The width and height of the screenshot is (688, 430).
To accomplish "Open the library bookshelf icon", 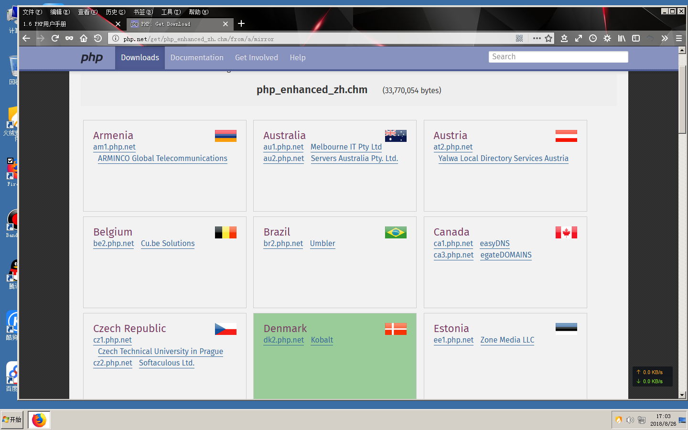I will coord(622,38).
